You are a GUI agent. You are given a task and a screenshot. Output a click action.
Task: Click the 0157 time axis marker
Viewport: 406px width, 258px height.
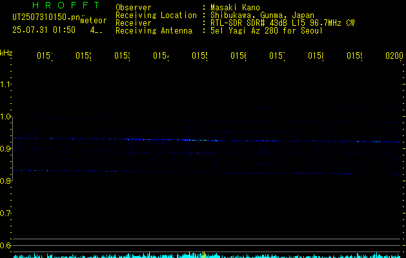[277, 56]
